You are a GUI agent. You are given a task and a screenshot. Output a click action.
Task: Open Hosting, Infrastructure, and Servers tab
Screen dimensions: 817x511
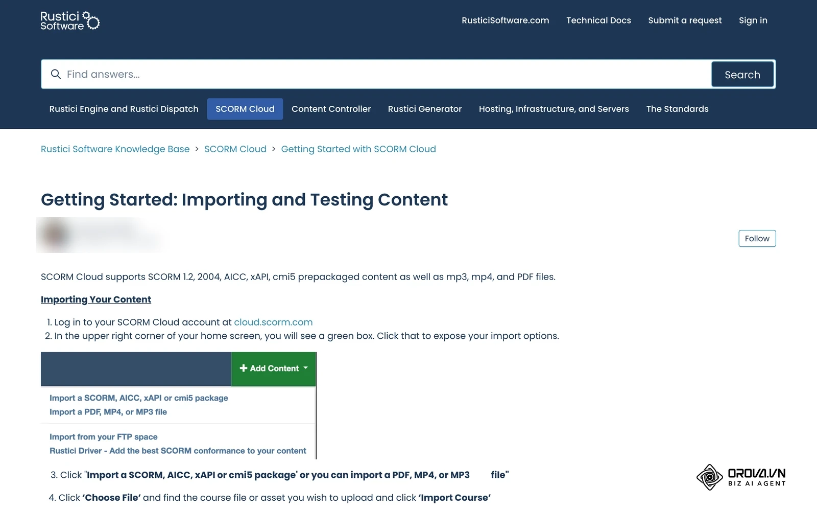point(554,109)
